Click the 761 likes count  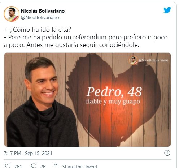[18, 166]
